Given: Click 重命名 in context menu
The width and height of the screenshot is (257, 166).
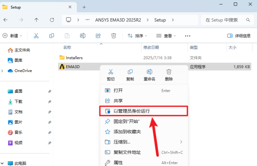Looking at the screenshot, I should 149,75.
